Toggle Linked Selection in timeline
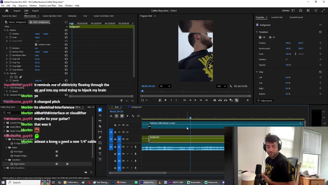Image resolution: width=328 pixels, height=185 pixels. coord(122,116)
